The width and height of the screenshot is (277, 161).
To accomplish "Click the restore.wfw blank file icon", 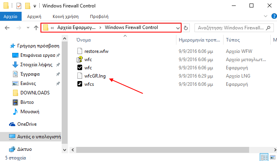I will click(80, 51).
